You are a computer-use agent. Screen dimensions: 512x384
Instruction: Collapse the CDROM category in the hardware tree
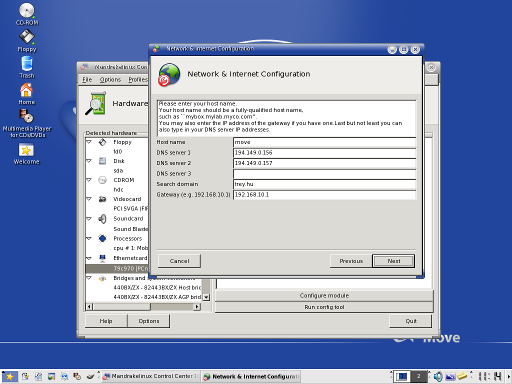pyautogui.click(x=89, y=180)
